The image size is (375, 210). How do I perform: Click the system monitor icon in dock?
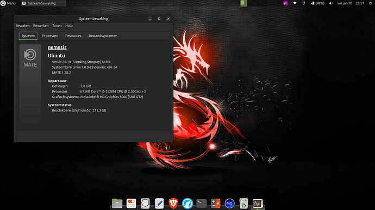point(258,204)
